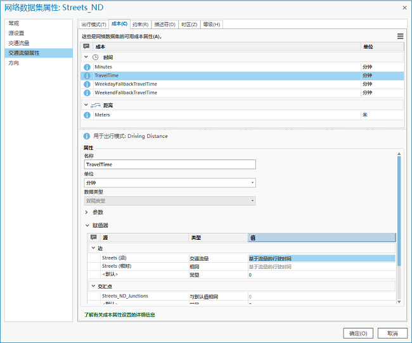Click the 确定(O) button

(357, 333)
